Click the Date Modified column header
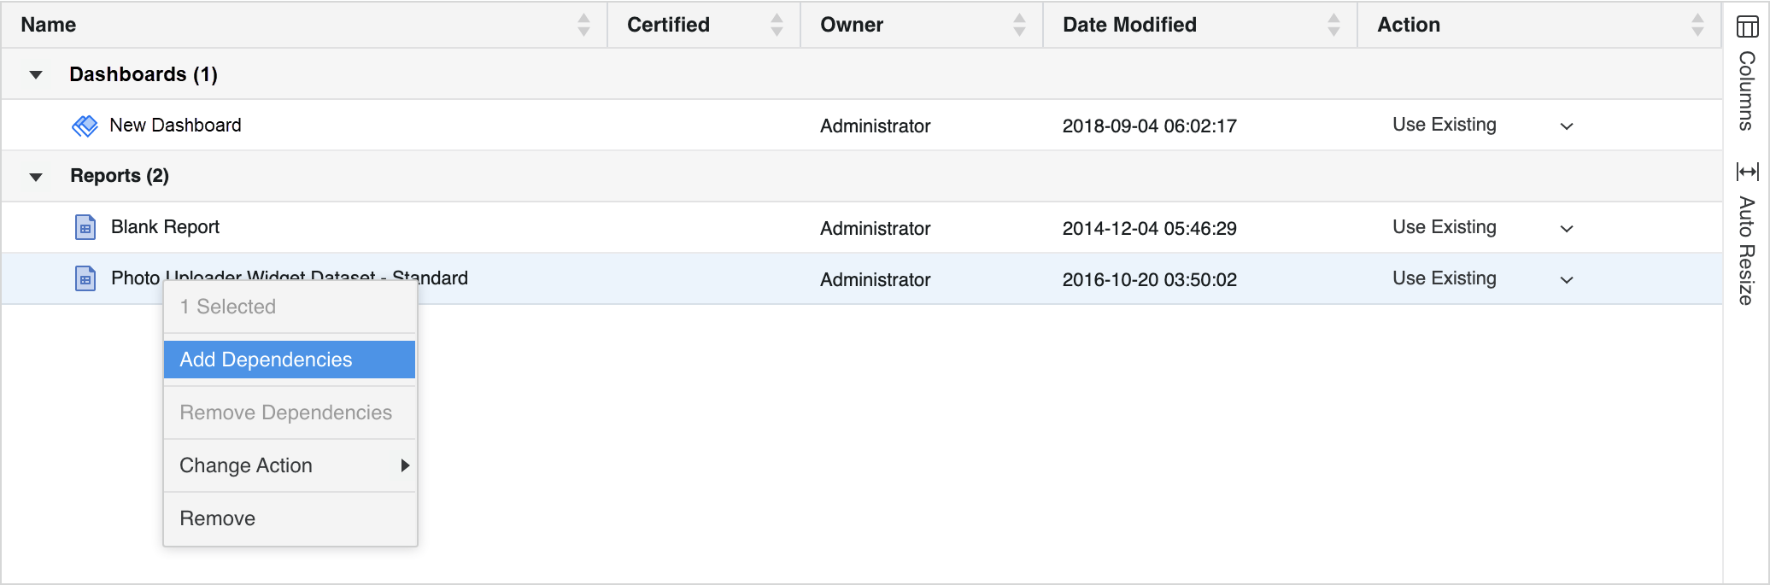Image resolution: width=1770 pixels, height=585 pixels. click(1129, 25)
